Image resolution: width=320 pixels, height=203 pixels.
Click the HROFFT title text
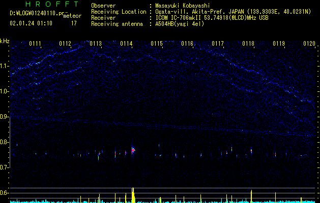(x=52, y=4)
